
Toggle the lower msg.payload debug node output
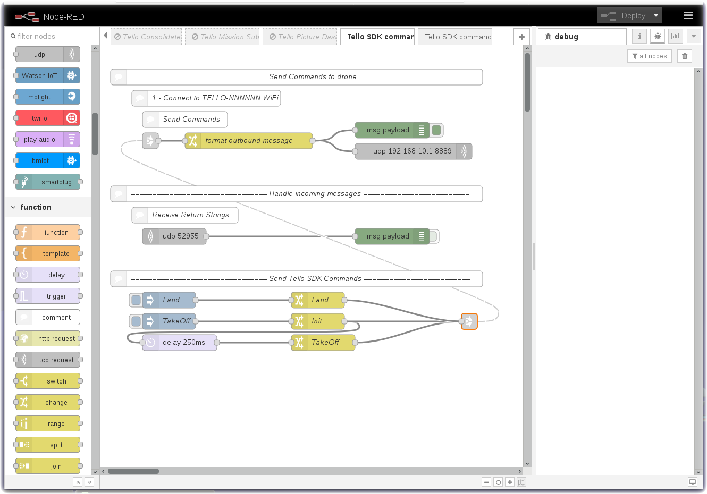click(x=433, y=236)
